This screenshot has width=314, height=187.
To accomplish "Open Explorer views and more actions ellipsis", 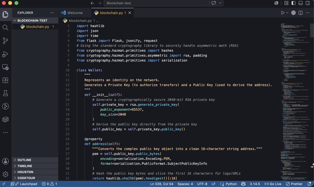I will point(52,13).
